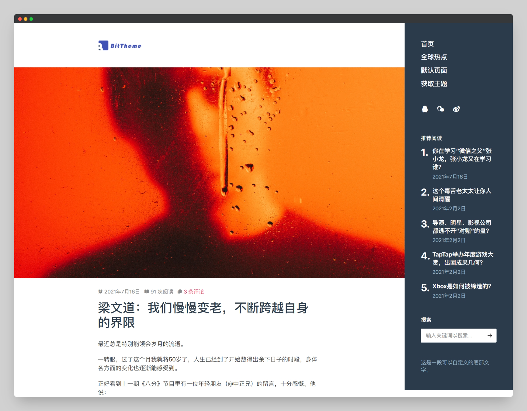Screen dimensions: 527x411
Task: Open article about 导演、明星、影视公司
Action: coord(462,227)
